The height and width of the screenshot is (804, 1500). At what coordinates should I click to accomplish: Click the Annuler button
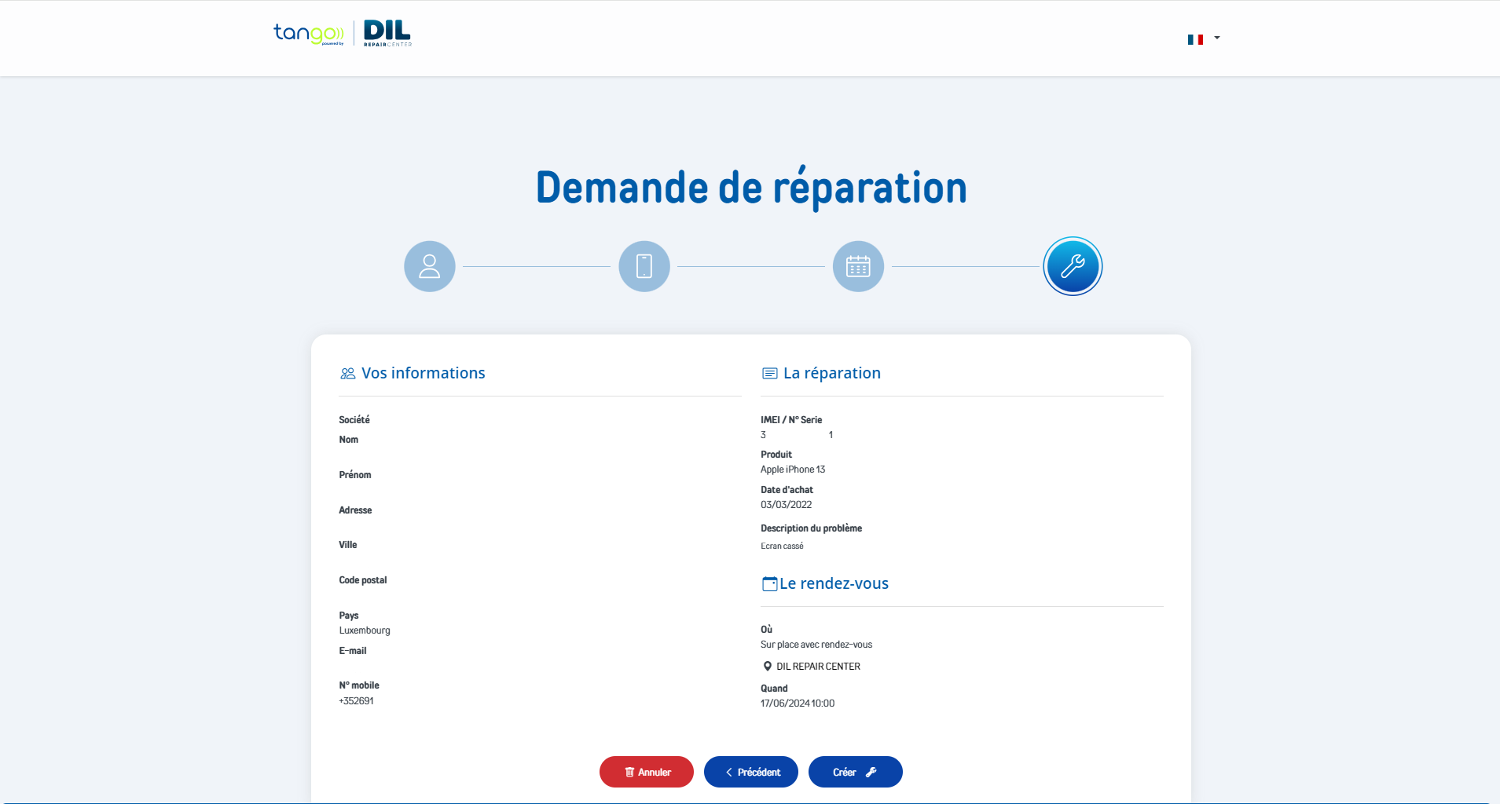[647, 772]
